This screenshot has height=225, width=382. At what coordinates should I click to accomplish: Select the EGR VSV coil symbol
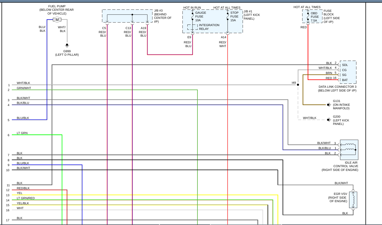(x=353, y=200)
